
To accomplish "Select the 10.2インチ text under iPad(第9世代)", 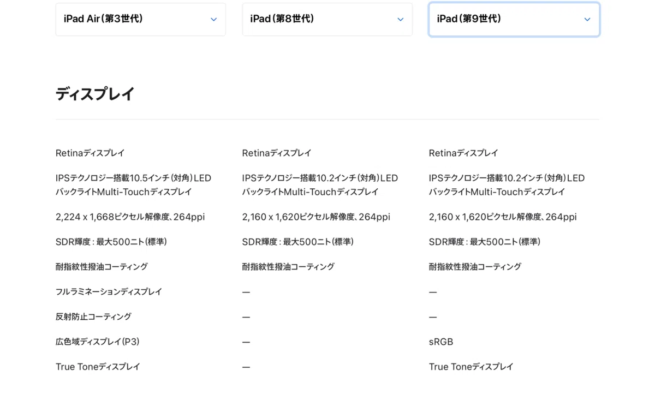I will tap(507, 185).
